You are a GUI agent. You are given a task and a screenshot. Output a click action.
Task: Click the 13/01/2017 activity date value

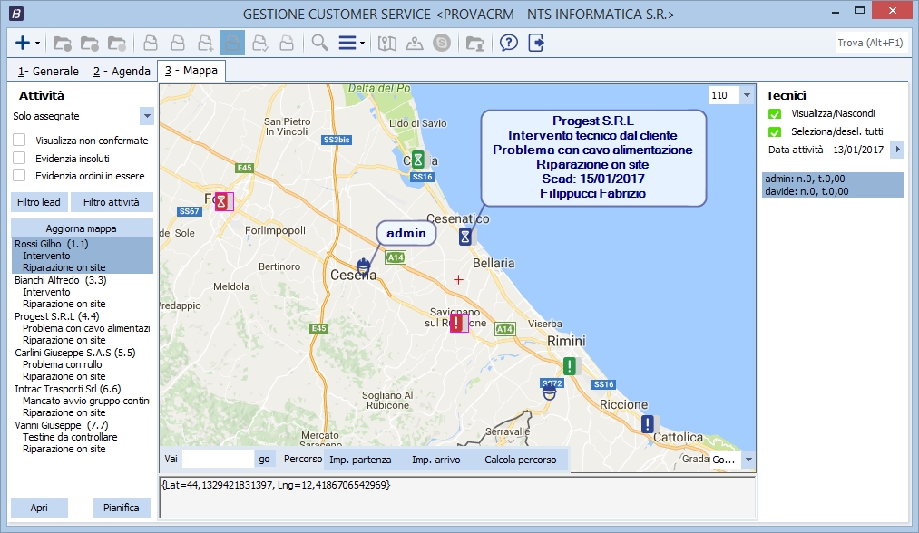click(858, 150)
